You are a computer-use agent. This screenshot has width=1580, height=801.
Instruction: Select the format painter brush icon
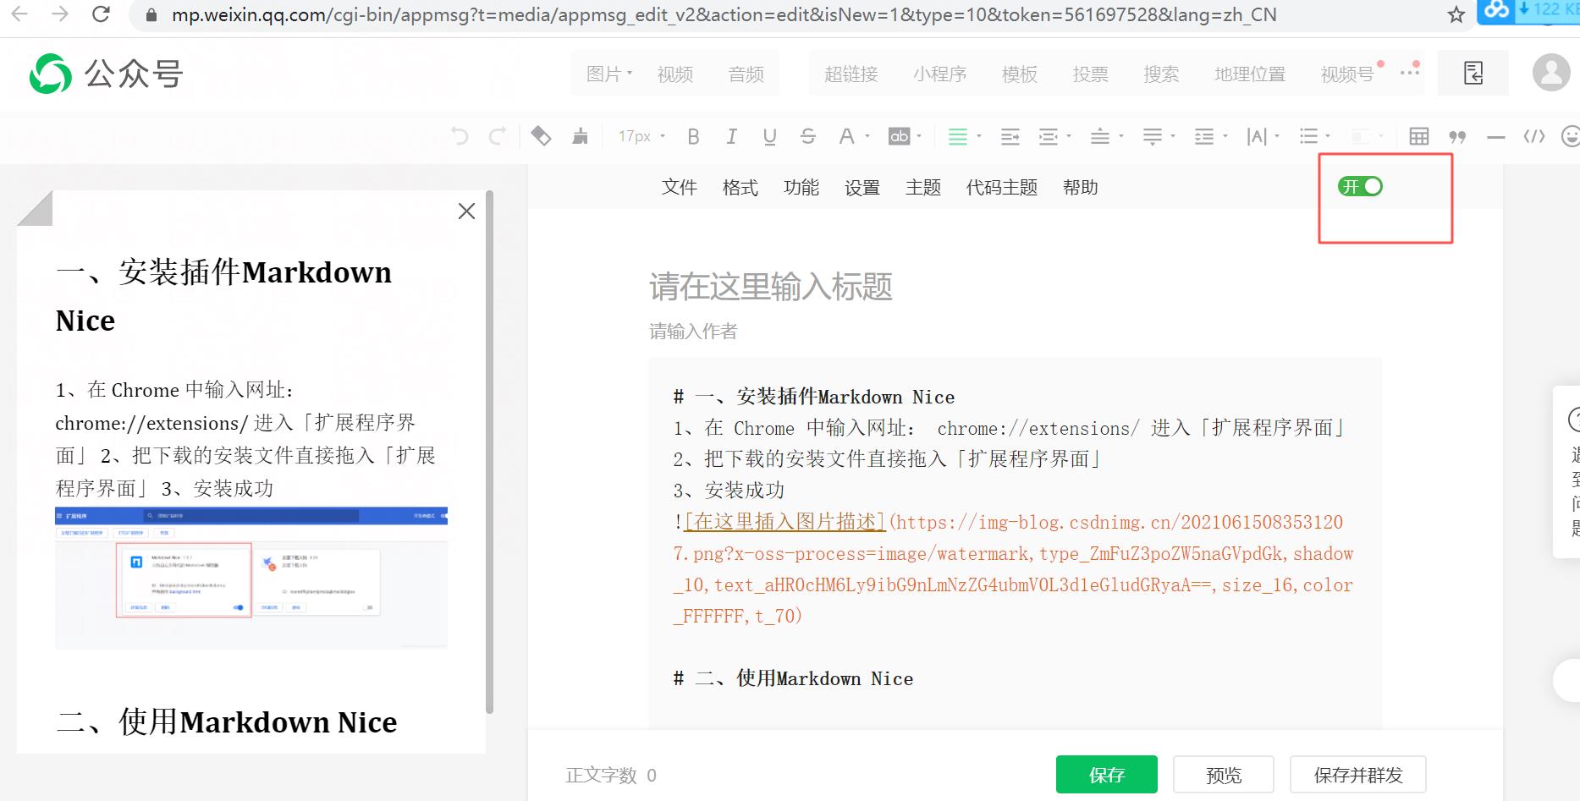[x=580, y=136]
